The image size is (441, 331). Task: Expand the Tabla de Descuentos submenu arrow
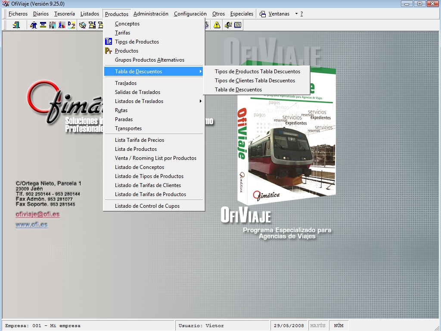click(200, 72)
